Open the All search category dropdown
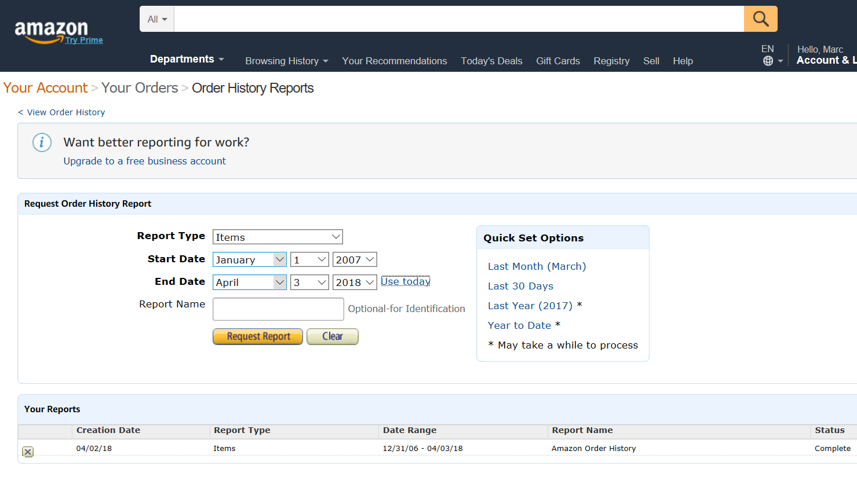 [156, 19]
